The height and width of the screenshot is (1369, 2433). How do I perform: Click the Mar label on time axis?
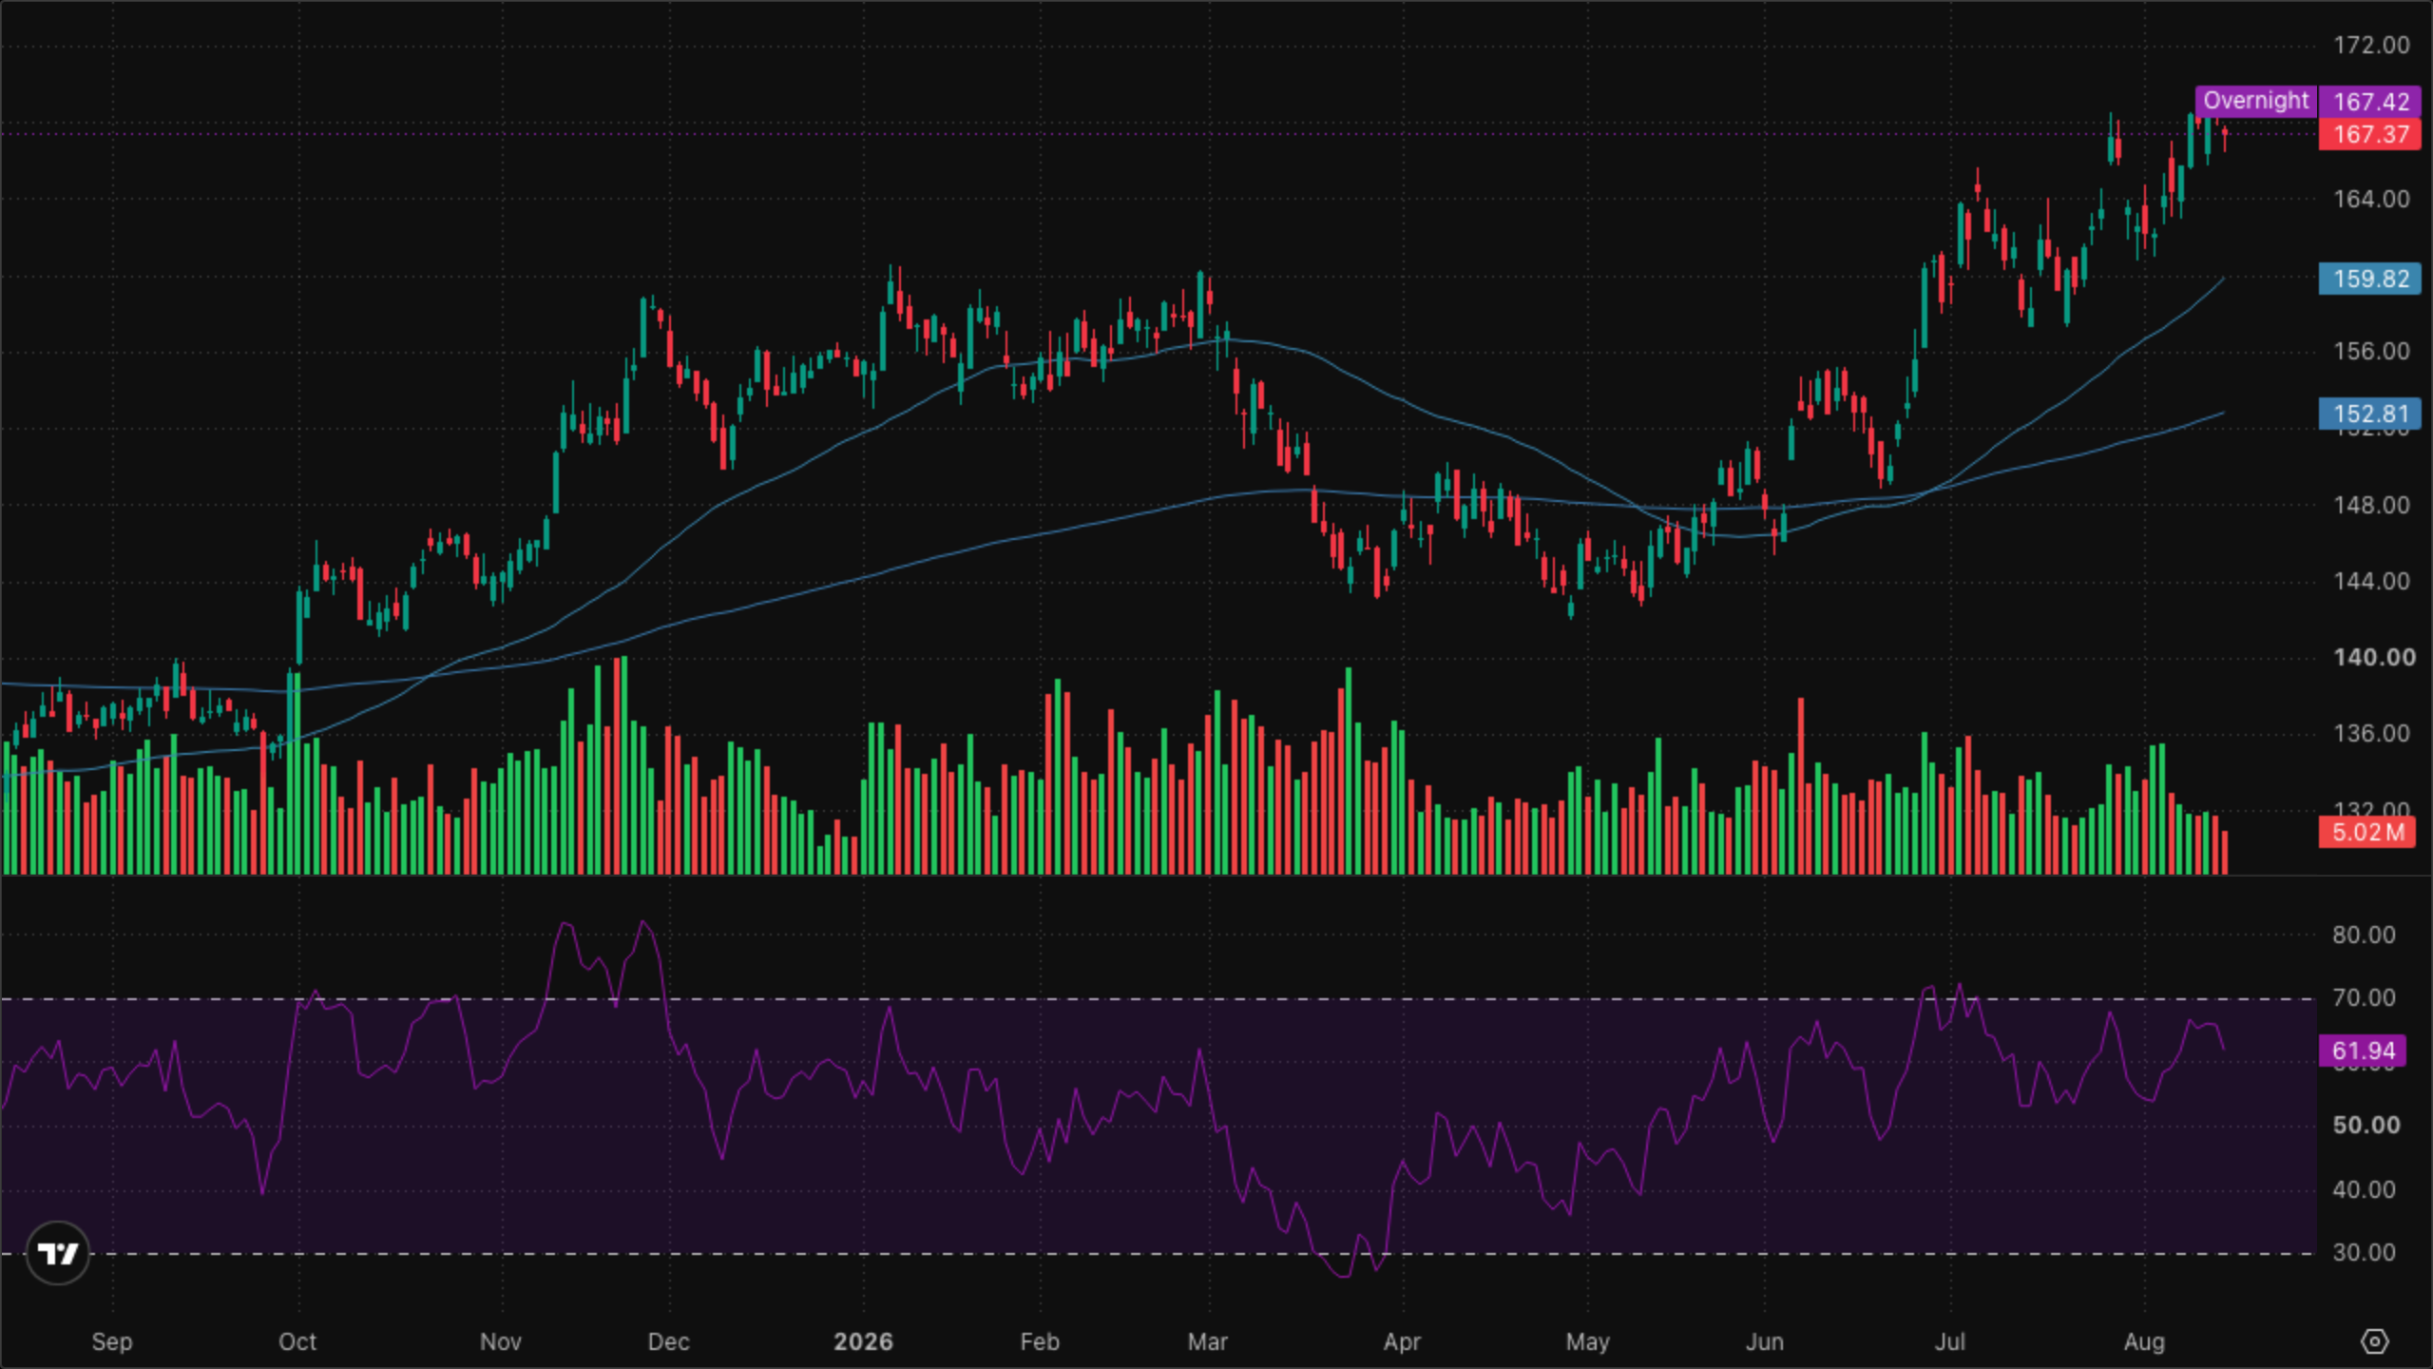point(1208,1341)
